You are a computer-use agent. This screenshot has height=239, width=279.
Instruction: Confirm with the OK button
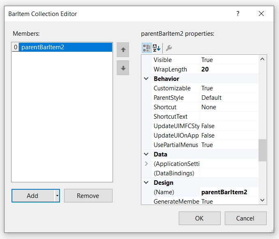tap(199, 218)
